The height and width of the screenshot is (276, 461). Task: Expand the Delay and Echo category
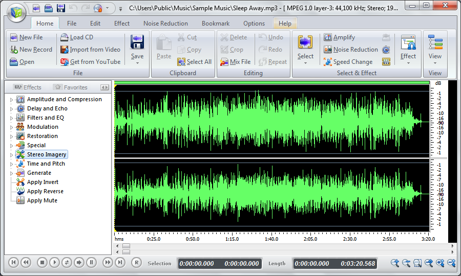coord(11,109)
